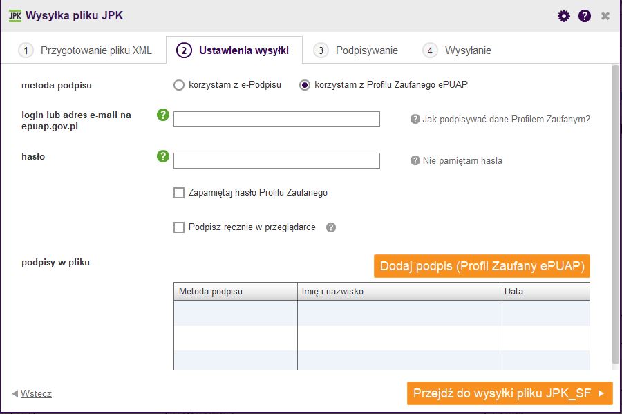The image size is (622, 414).
Task: Open help with the question mark icon
Action: click(x=584, y=16)
